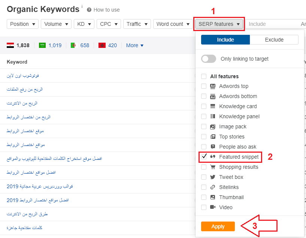Viewport: 306px width, 238px height.
Task: Click the Sitelinks chain icon
Action: pyautogui.click(x=213, y=187)
